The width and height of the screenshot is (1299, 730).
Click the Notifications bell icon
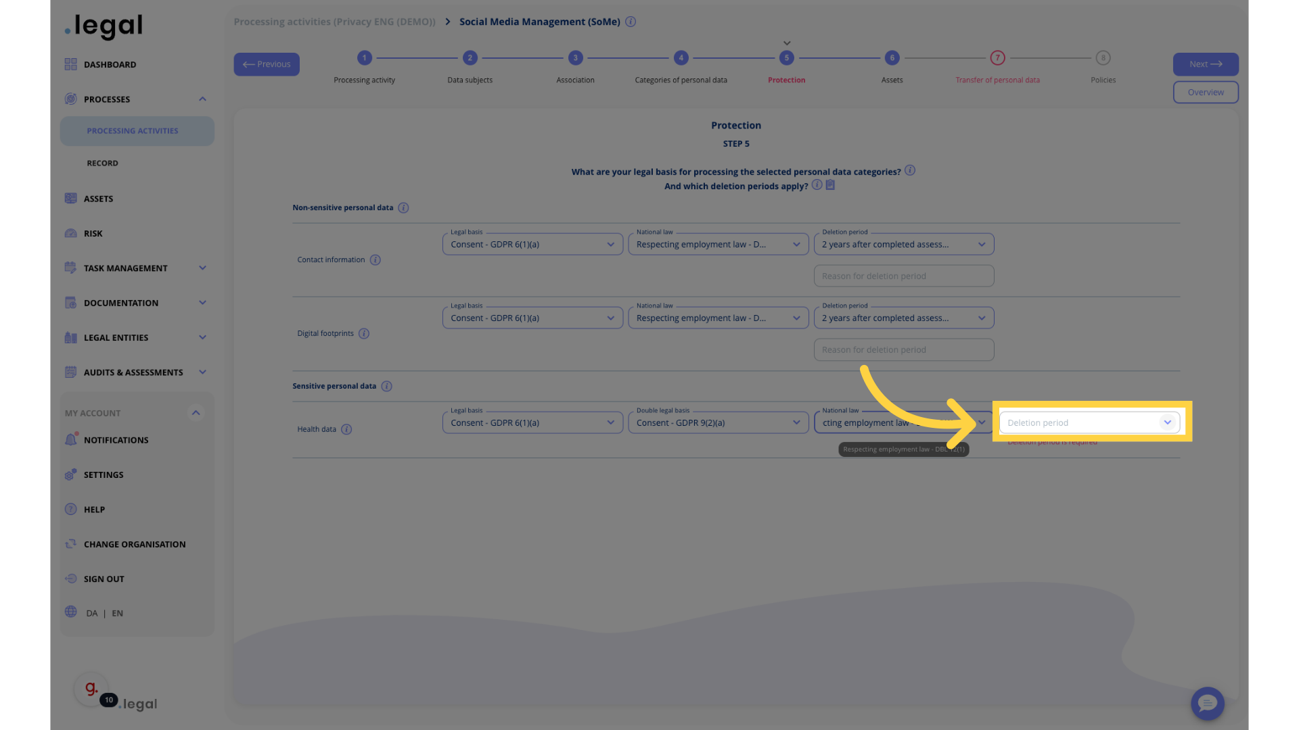pyautogui.click(x=70, y=439)
